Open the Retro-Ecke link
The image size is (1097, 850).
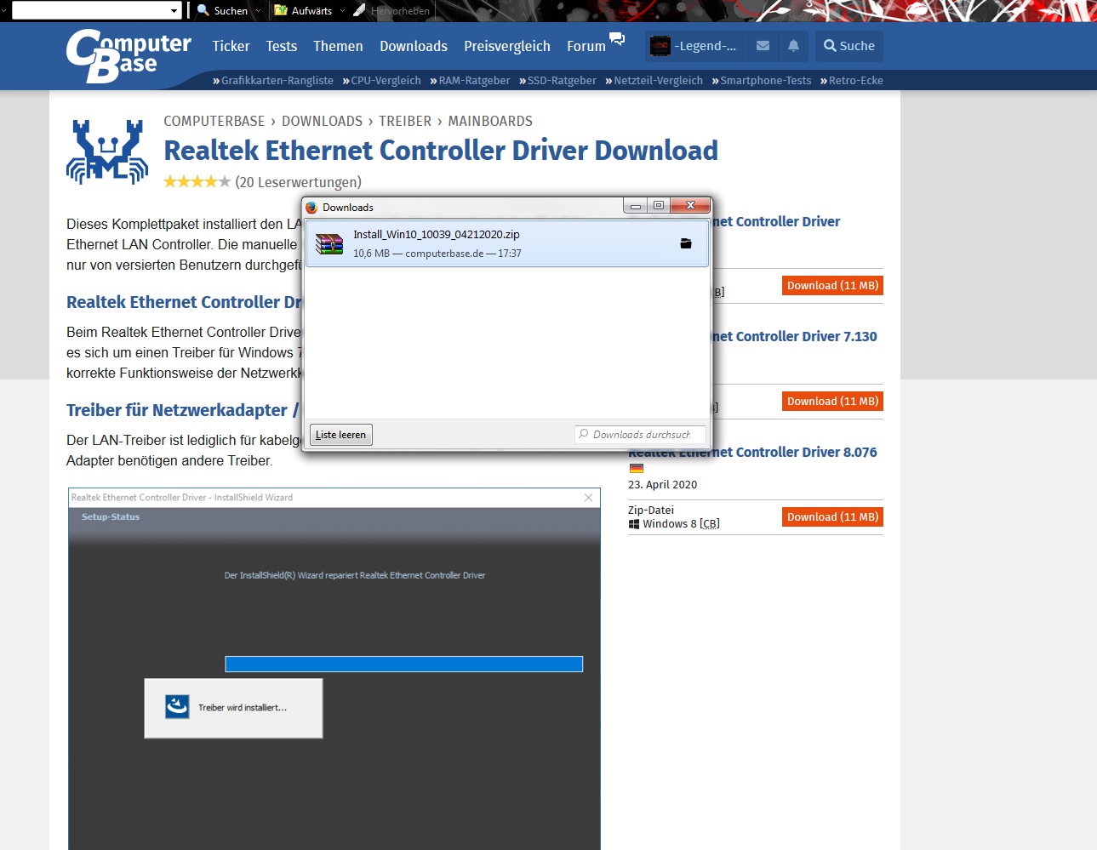coord(856,81)
